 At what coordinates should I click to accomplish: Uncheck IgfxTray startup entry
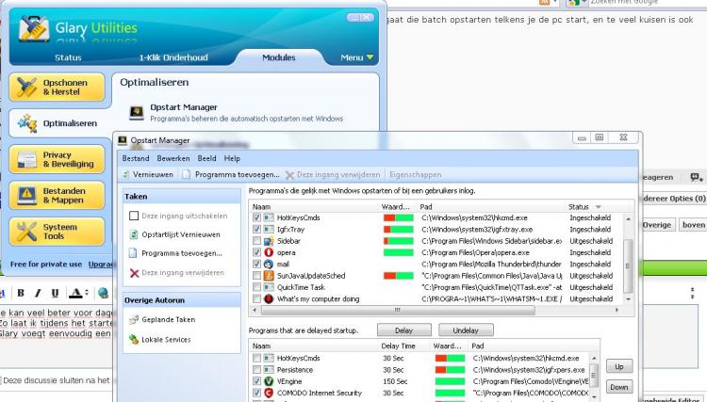(x=256, y=229)
